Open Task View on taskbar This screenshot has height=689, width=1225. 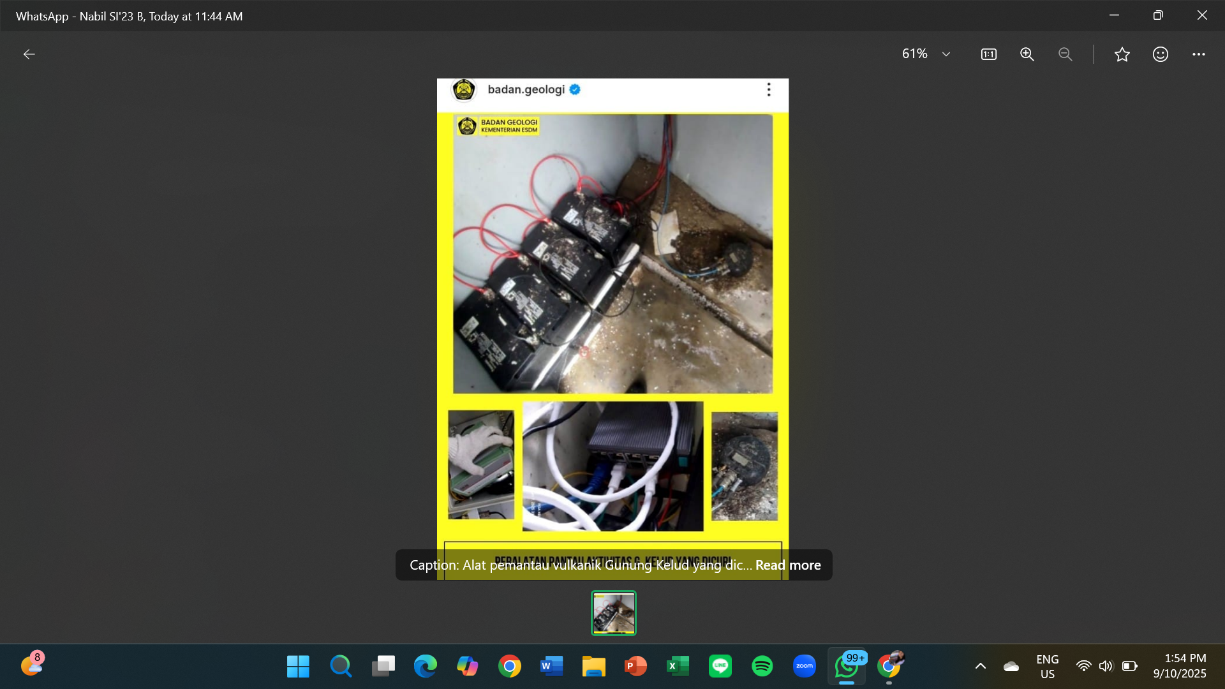pos(383,666)
